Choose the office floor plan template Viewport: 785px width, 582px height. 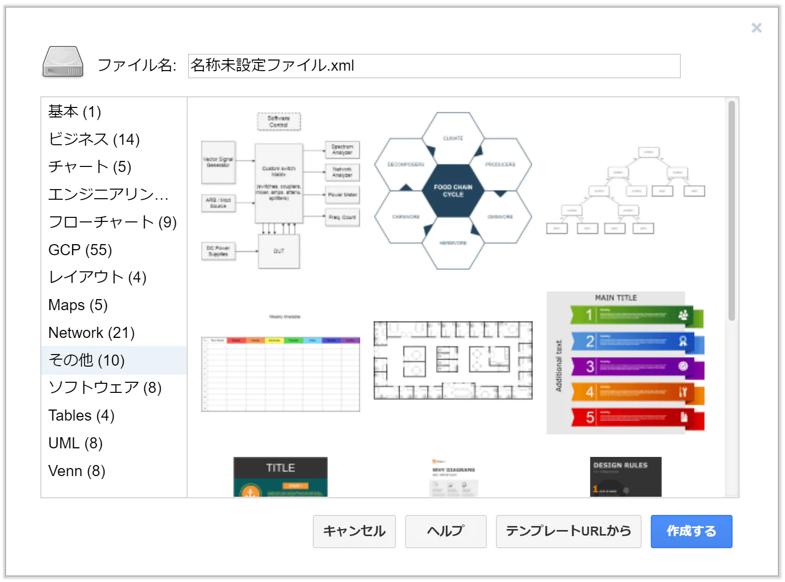[453, 361]
